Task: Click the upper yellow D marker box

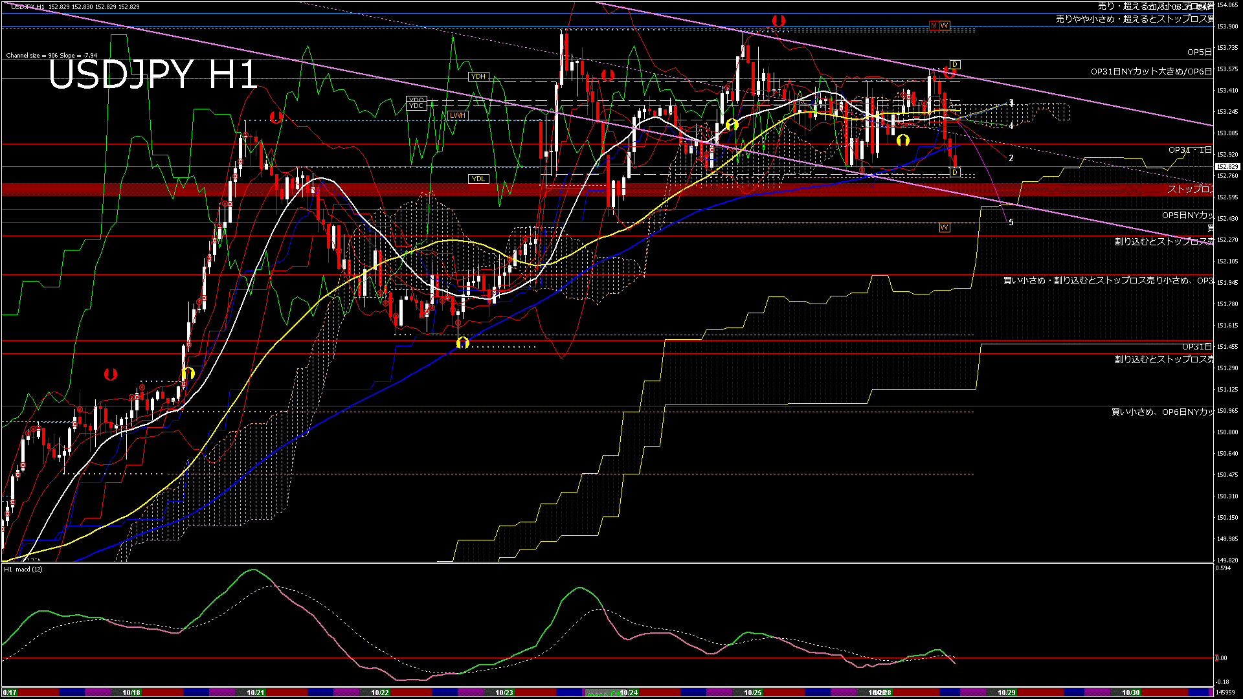Action: [x=954, y=65]
